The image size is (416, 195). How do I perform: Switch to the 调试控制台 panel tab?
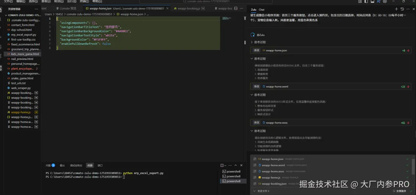coord(76,165)
